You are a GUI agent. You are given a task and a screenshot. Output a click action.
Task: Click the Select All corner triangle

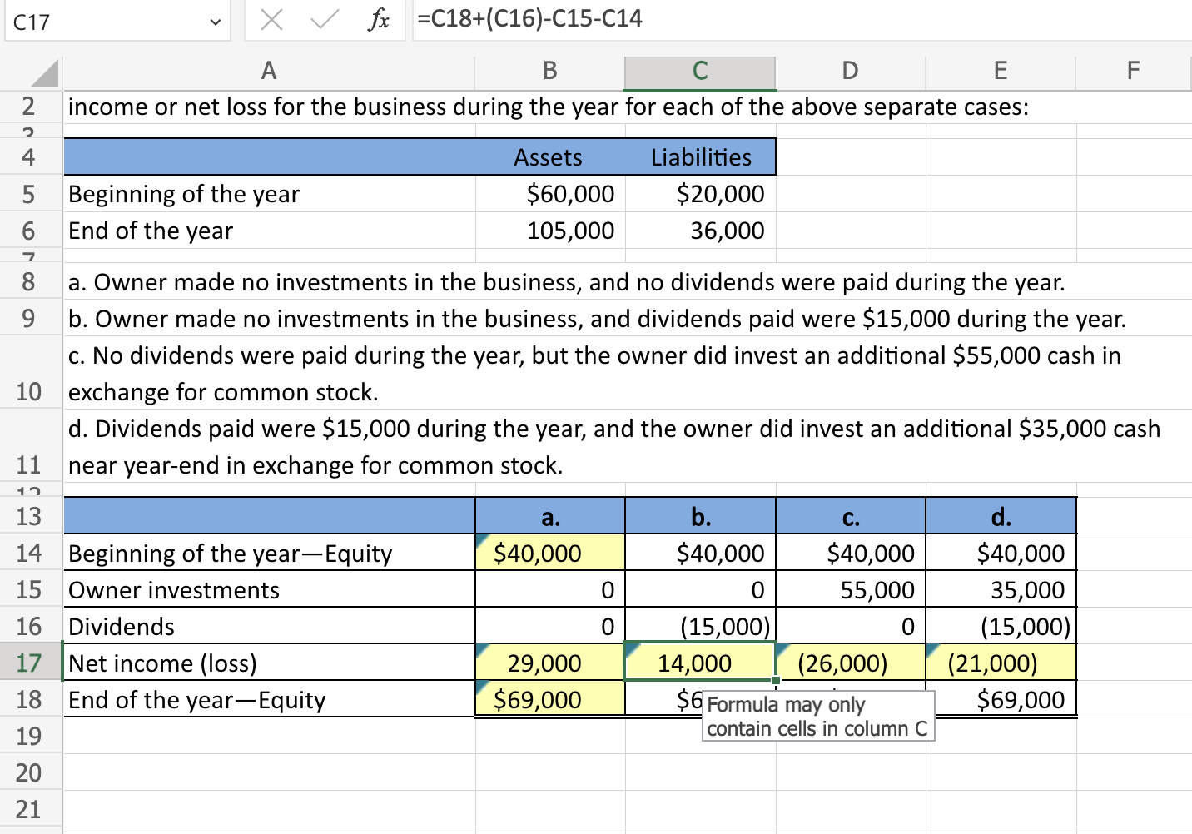(45, 72)
